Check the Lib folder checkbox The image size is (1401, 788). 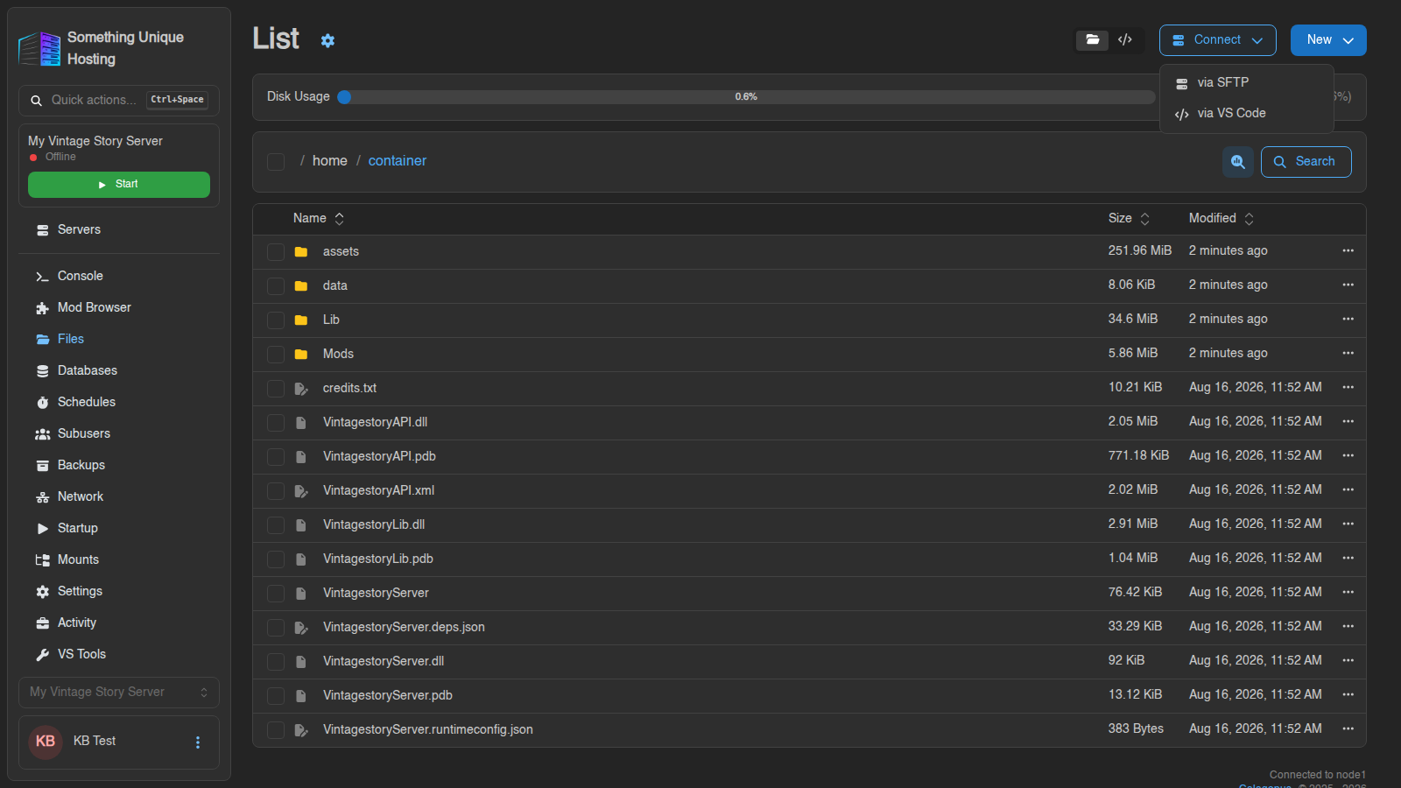pos(276,320)
